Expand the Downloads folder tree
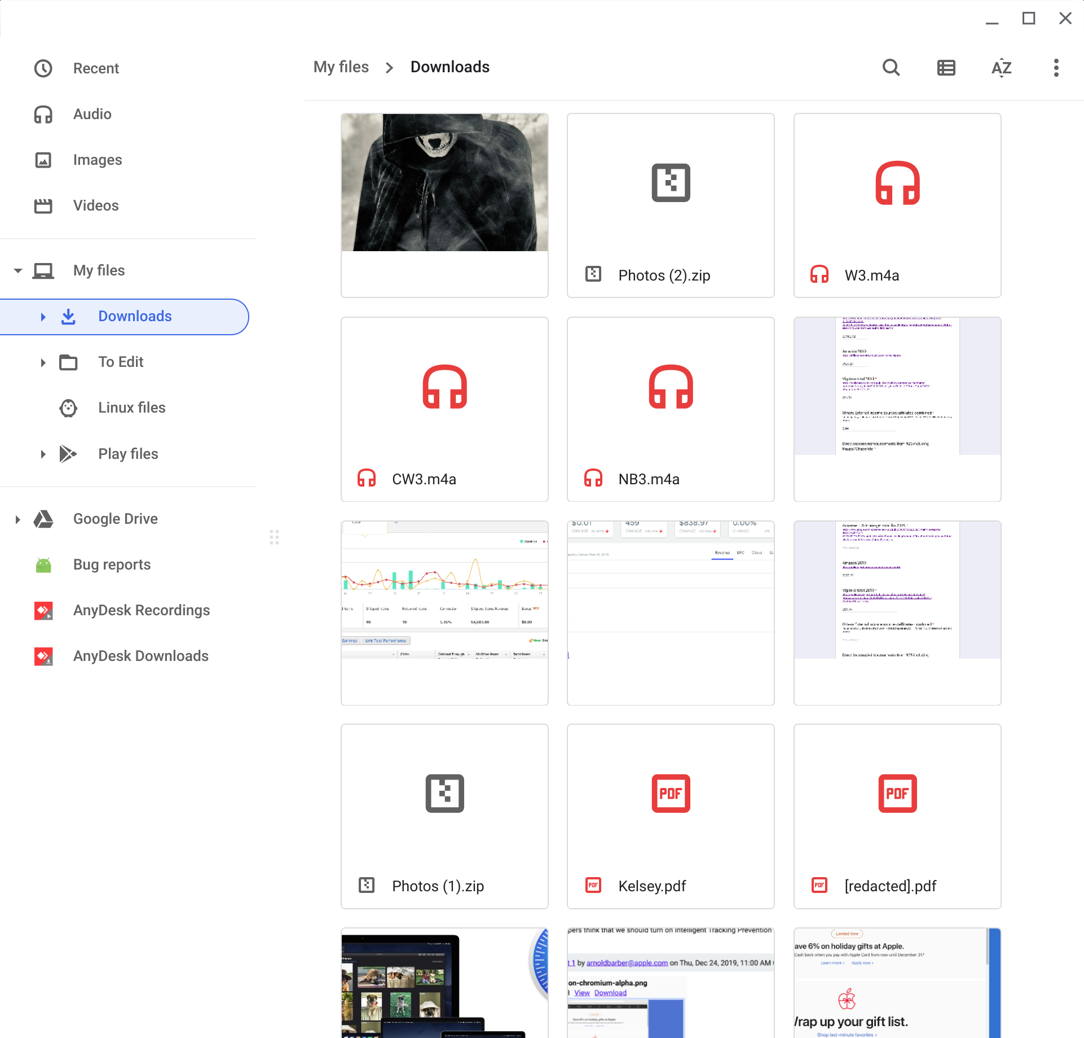Viewport: 1084px width, 1038px height. (x=43, y=317)
